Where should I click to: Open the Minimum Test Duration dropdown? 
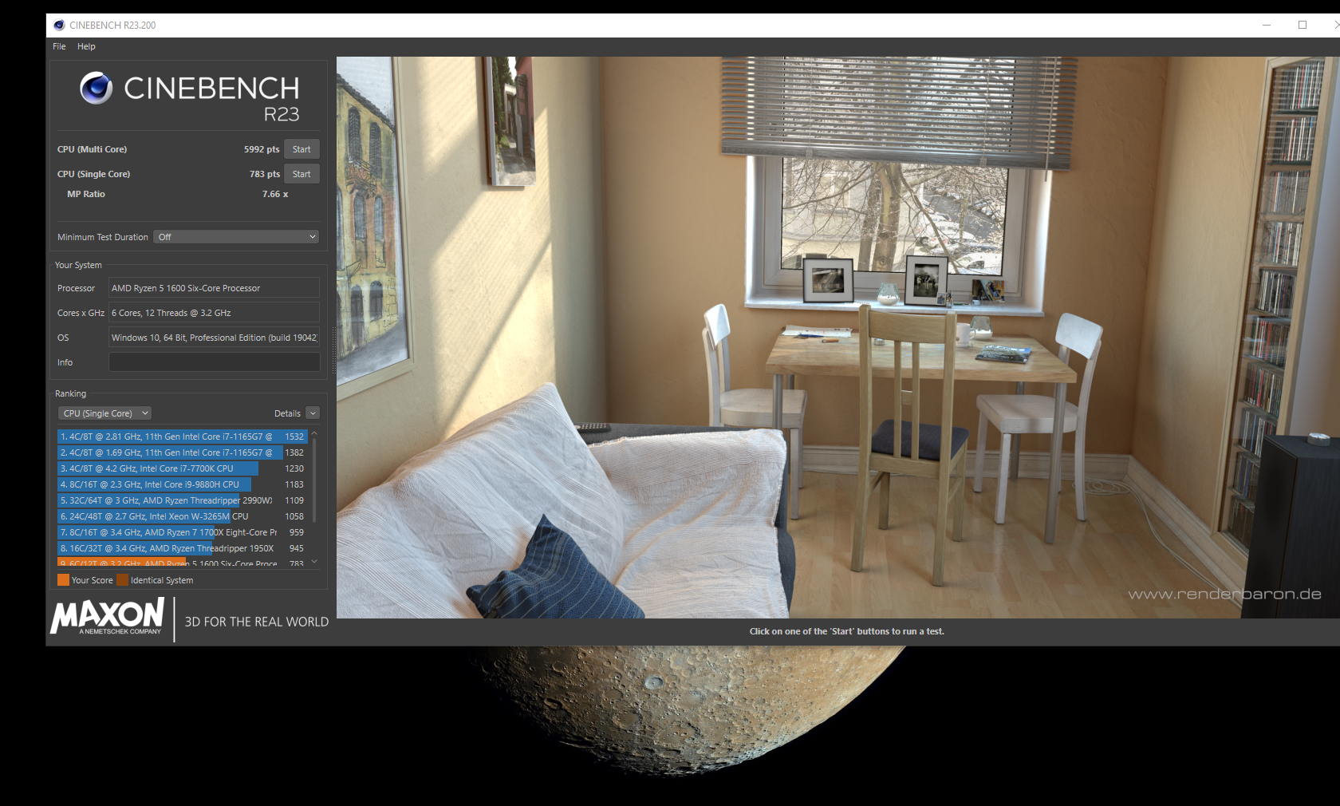click(237, 237)
